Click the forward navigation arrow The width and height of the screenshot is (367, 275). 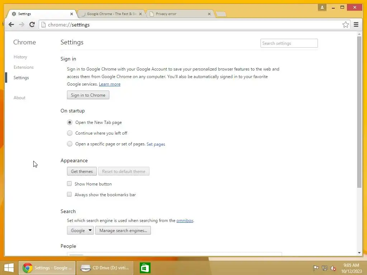tap(22, 25)
